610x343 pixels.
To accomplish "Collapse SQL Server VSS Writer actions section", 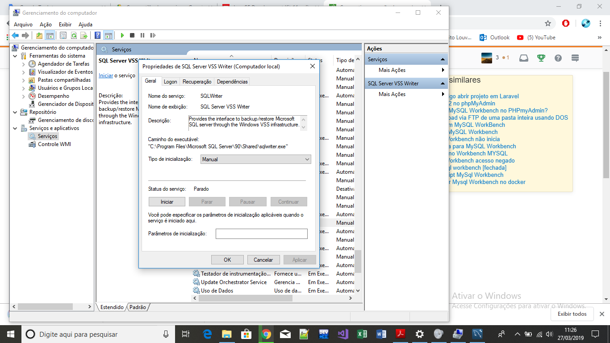I will 443,84.
